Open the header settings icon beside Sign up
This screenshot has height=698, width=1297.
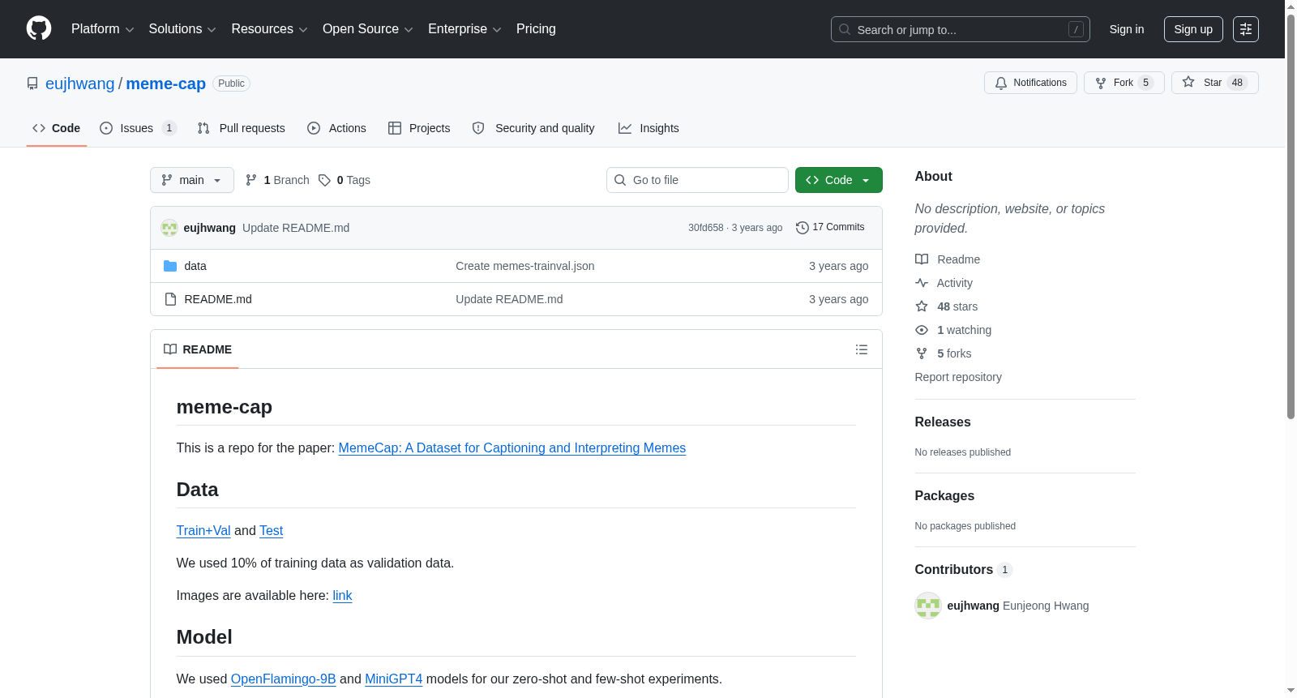tap(1246, 29)
